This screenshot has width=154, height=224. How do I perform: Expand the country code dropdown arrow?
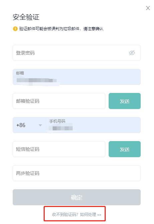(40, 125)
